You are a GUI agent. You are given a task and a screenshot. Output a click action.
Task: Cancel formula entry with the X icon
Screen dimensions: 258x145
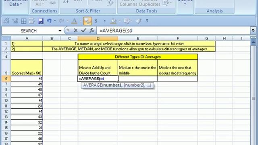coord(75,31)
